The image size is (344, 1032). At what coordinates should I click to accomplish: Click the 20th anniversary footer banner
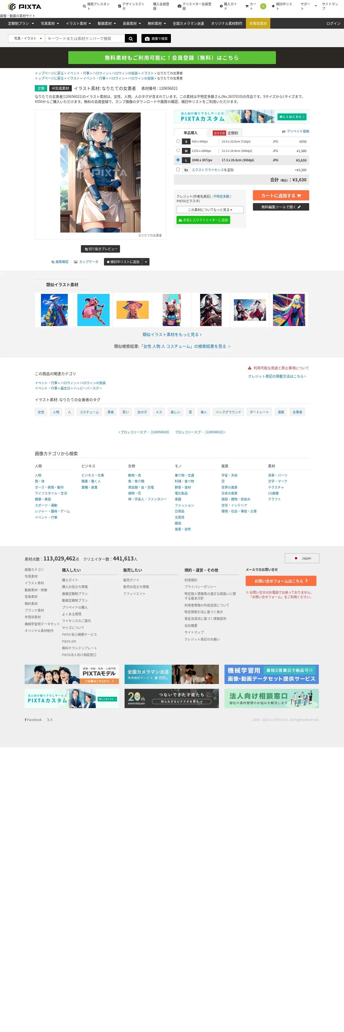[172, 698]
